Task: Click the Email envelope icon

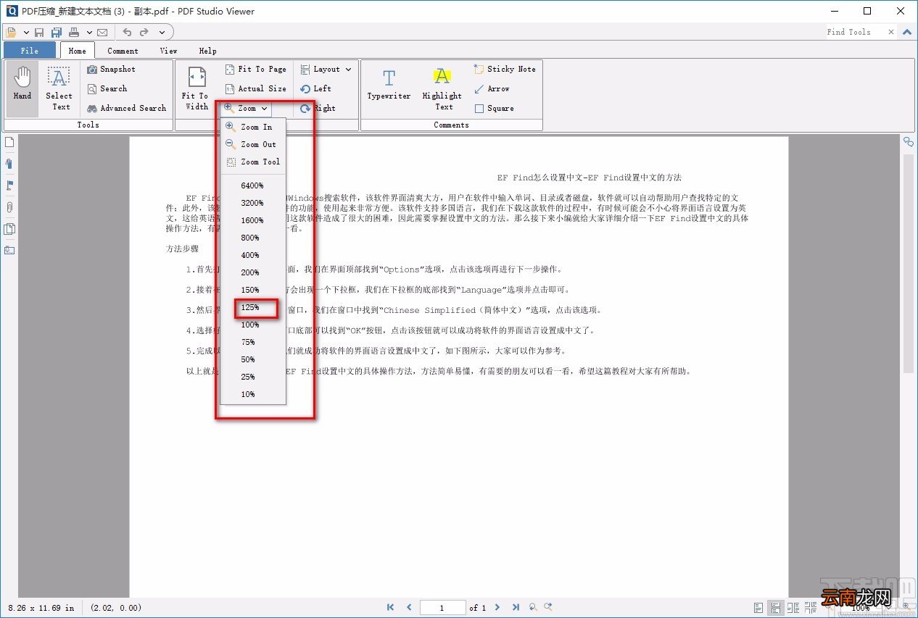Action: pos(102,32)
